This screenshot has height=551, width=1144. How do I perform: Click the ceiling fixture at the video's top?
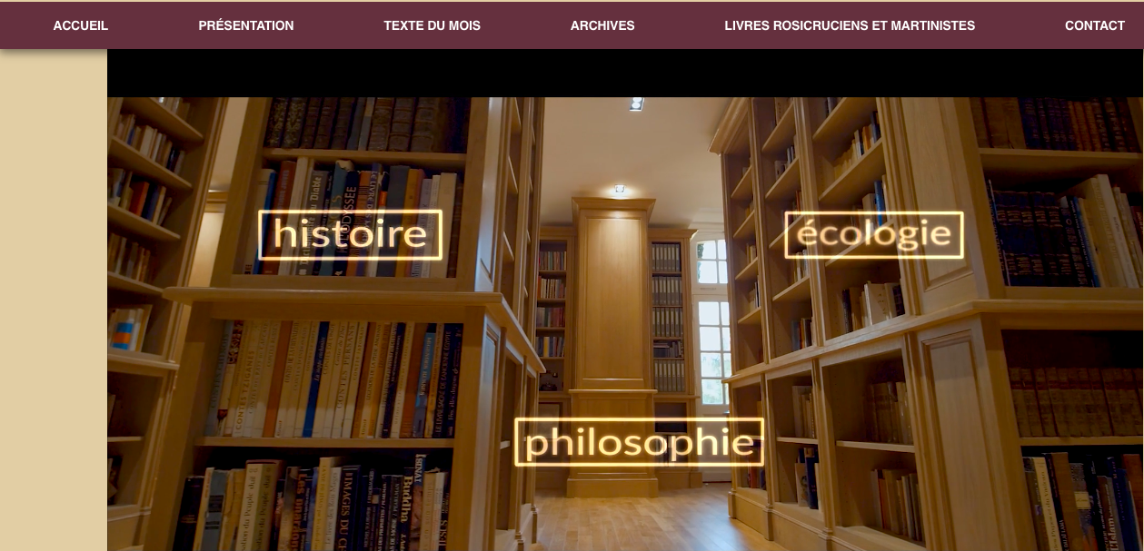click(x=636, y=103)
